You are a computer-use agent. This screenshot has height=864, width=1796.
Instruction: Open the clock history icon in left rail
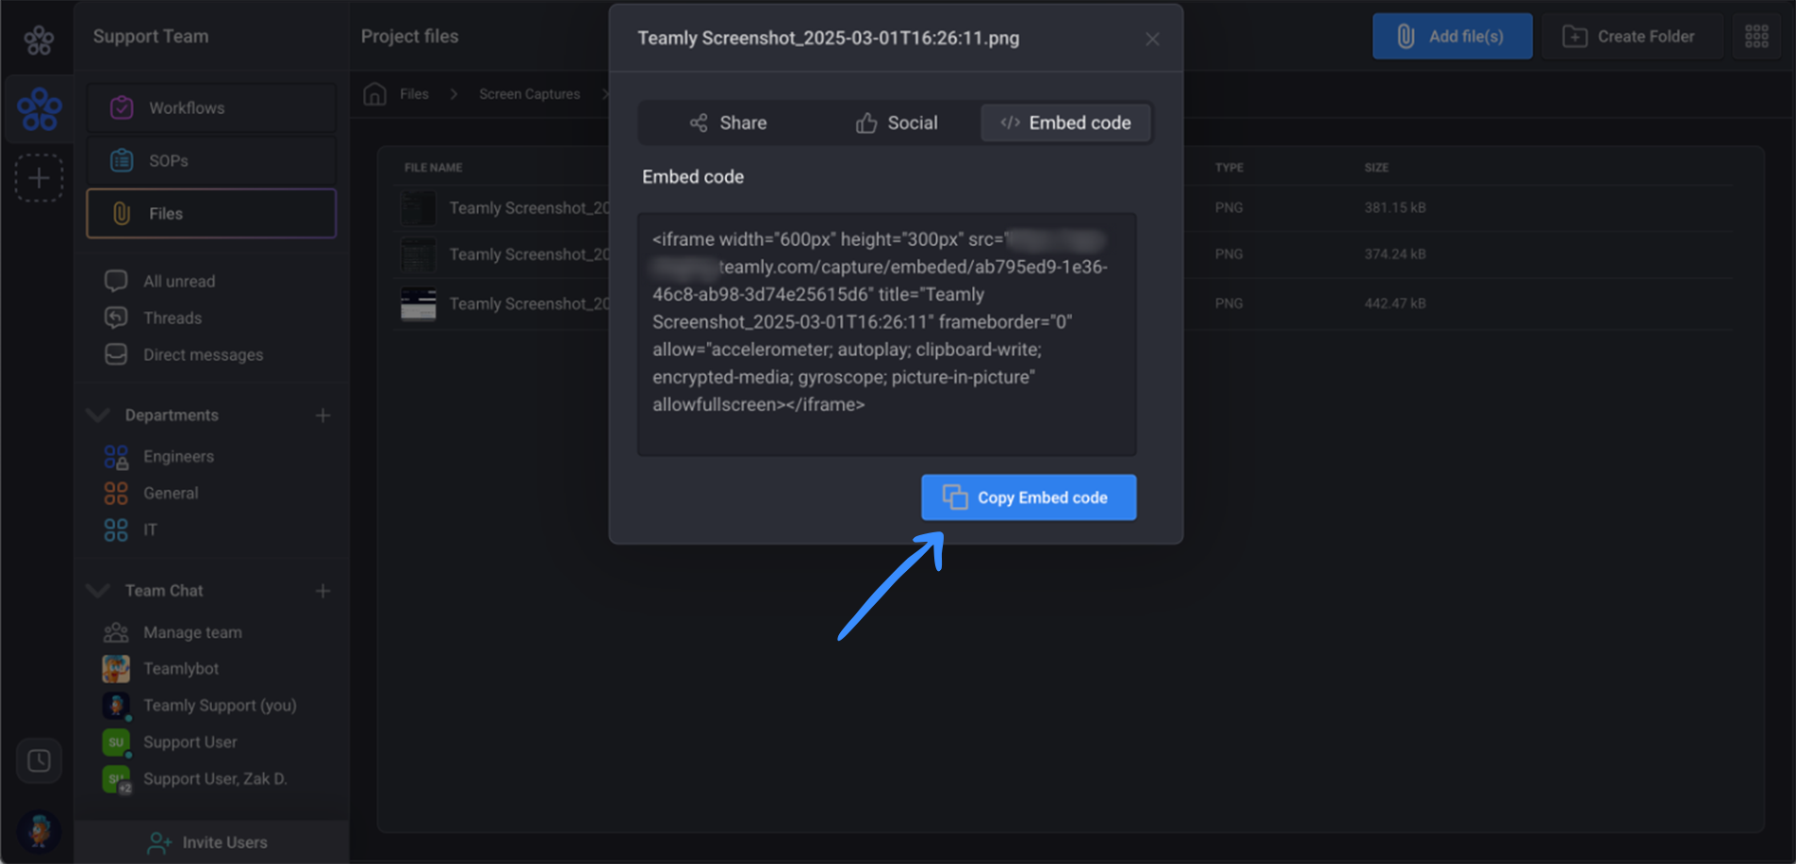(x=39, y=760)
